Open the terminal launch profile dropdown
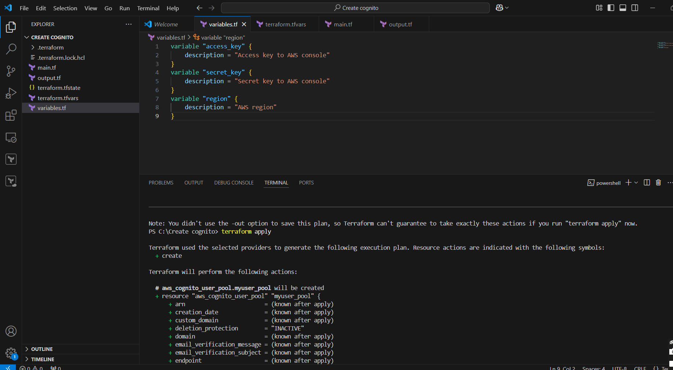673x370 pixels. pos(636,183)
